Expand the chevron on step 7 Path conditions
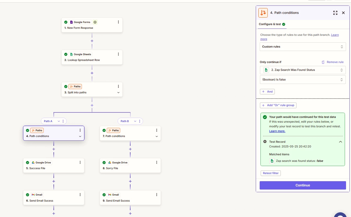 pyautogui.click(x=157, y=136)
